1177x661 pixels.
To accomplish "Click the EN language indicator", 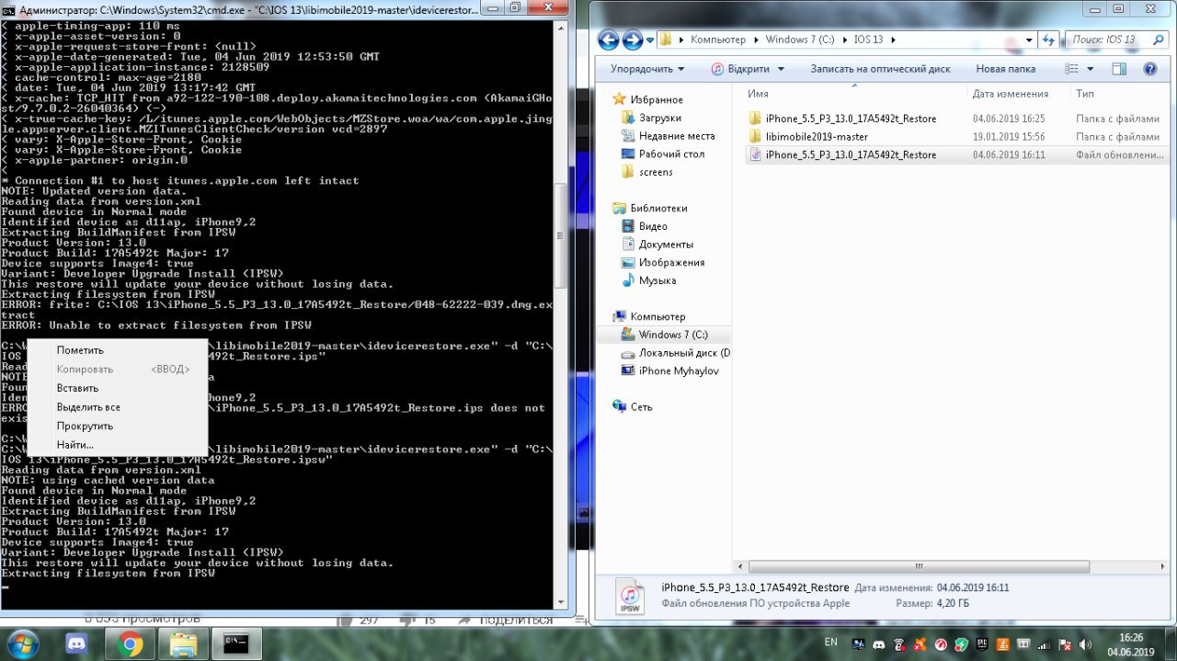I will pyautogui.click(x=831, y=642).
